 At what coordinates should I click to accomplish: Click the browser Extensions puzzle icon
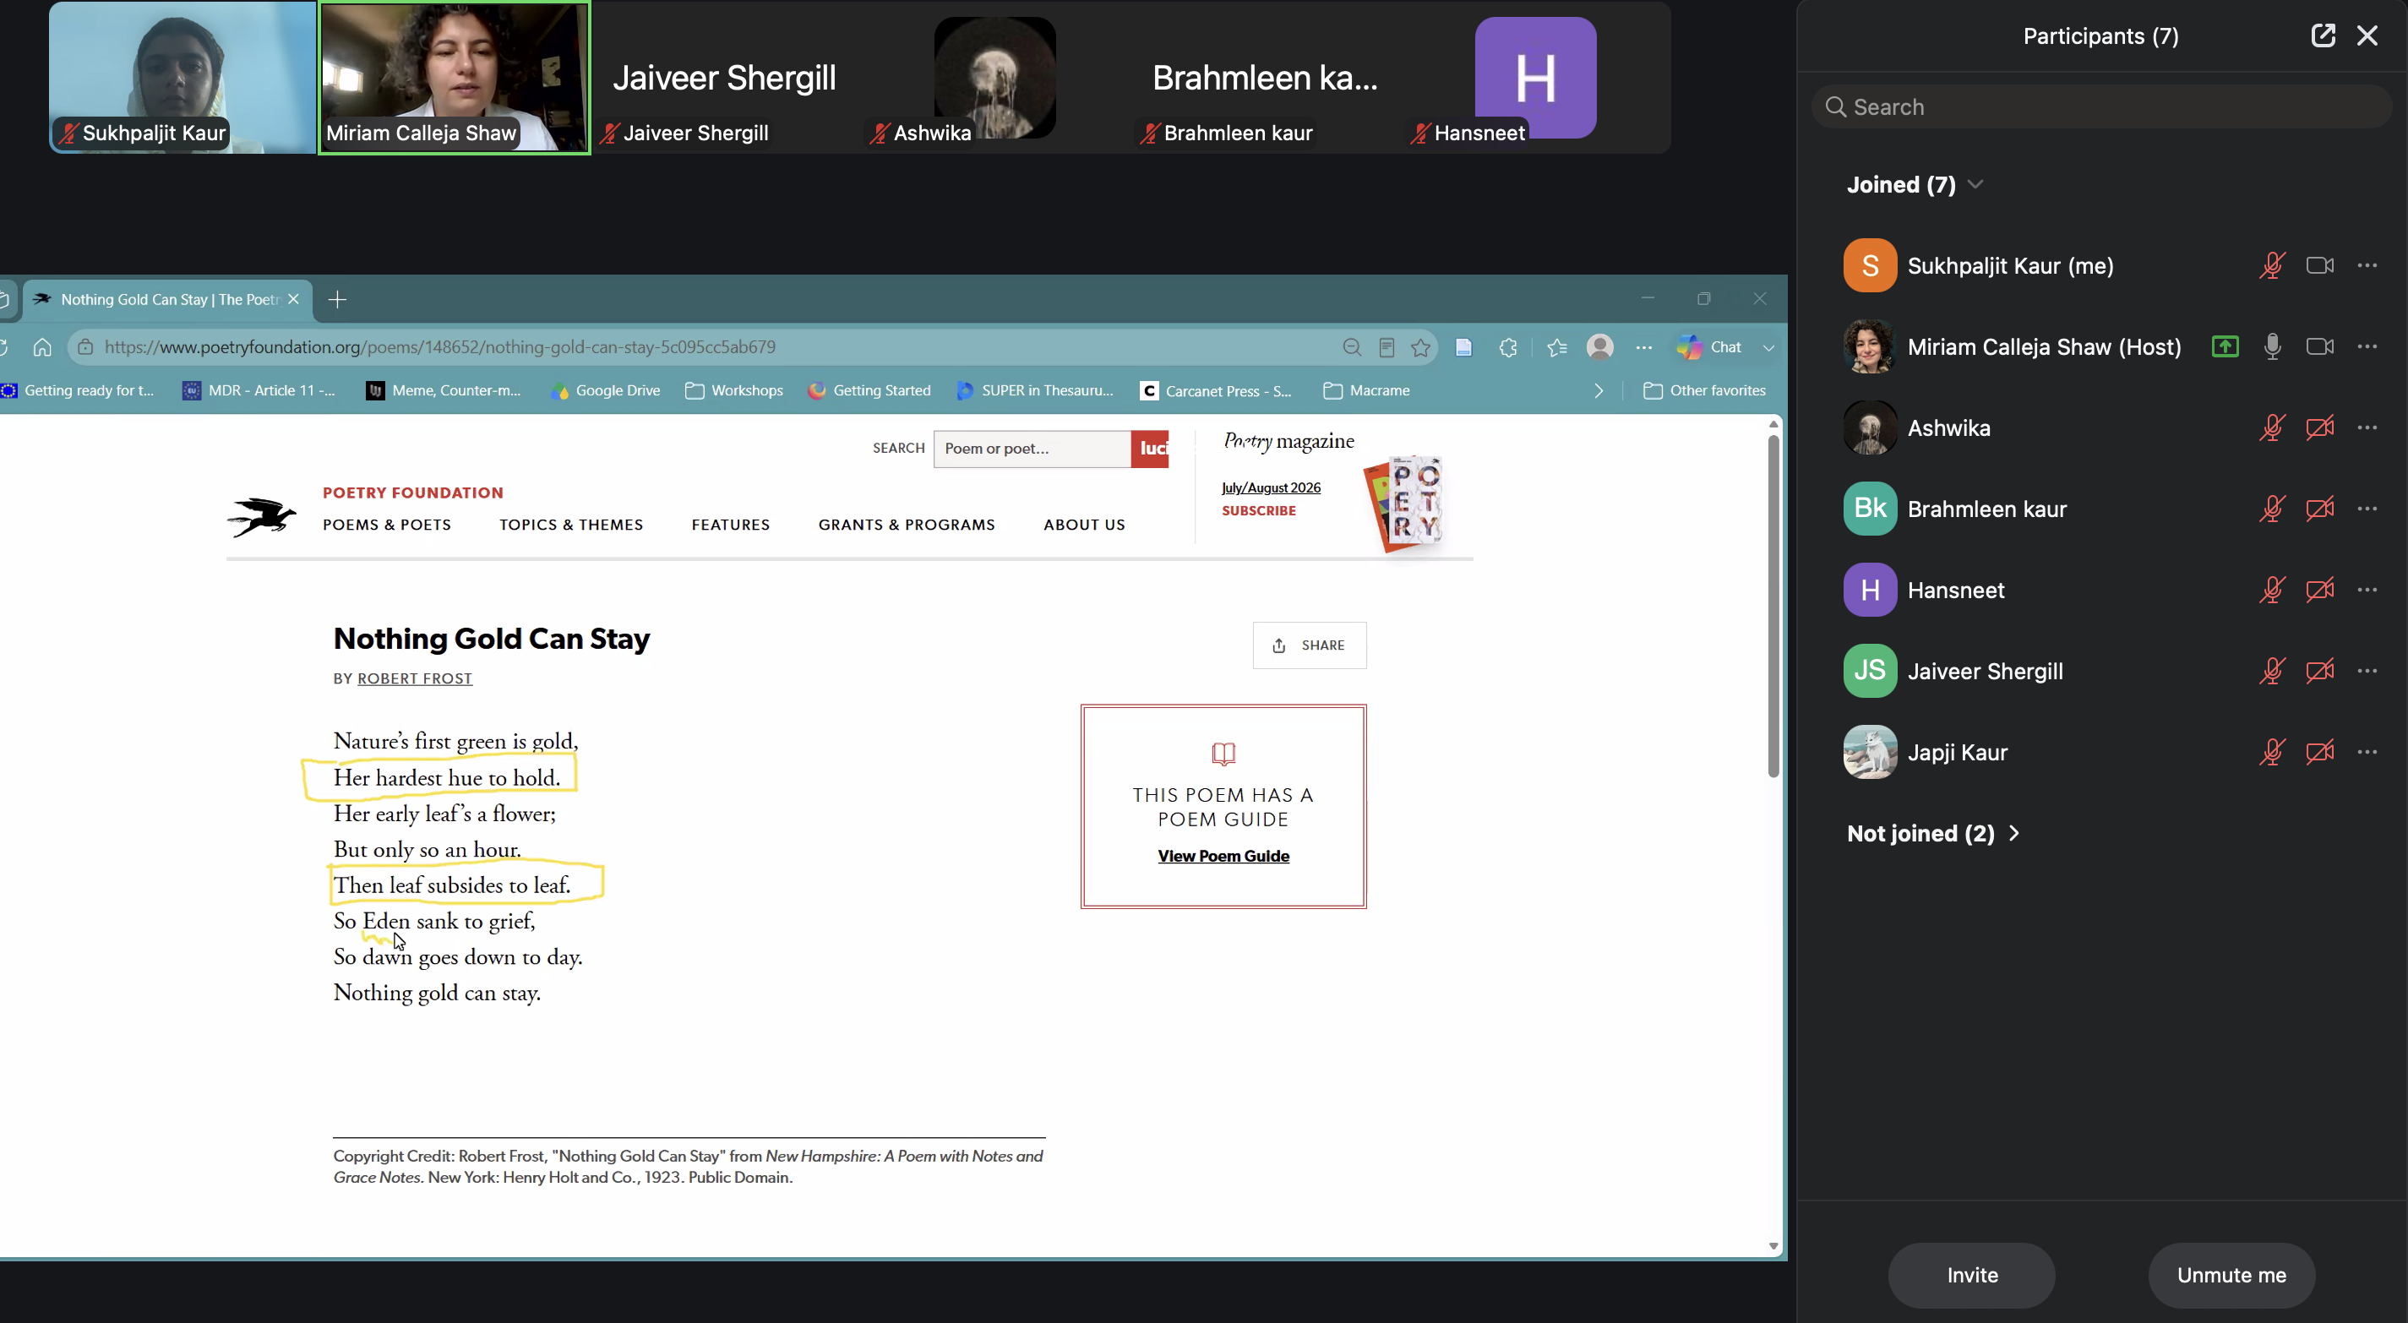(1508, 348)
